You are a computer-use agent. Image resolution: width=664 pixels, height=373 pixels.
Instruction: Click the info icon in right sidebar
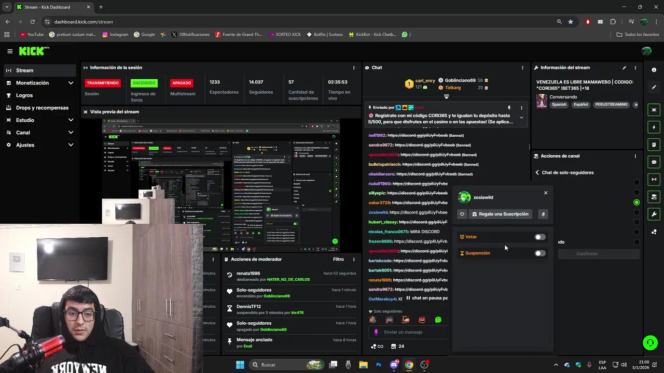(654, 70)
